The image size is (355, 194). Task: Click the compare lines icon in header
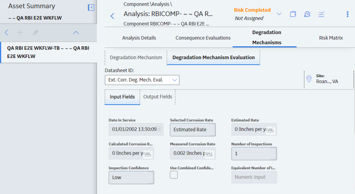click(x=321, y=14)
